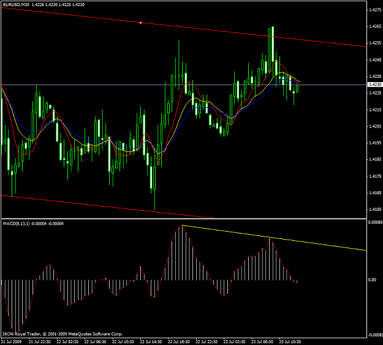Select the lower red channel line

[x=107, y=207]
